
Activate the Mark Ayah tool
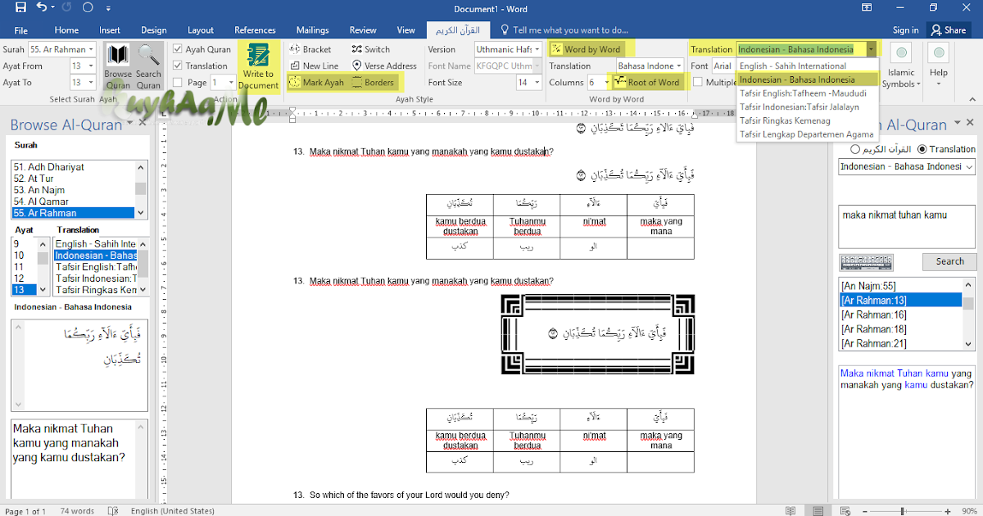[x=316, y=83]
